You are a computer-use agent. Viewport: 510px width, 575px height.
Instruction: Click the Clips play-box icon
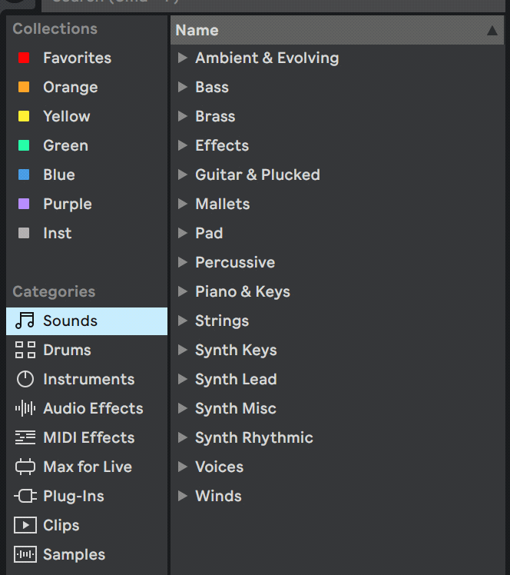pyautogui.click(x=25, y=525)
